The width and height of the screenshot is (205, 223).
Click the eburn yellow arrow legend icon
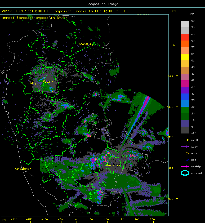coord(185,153)
